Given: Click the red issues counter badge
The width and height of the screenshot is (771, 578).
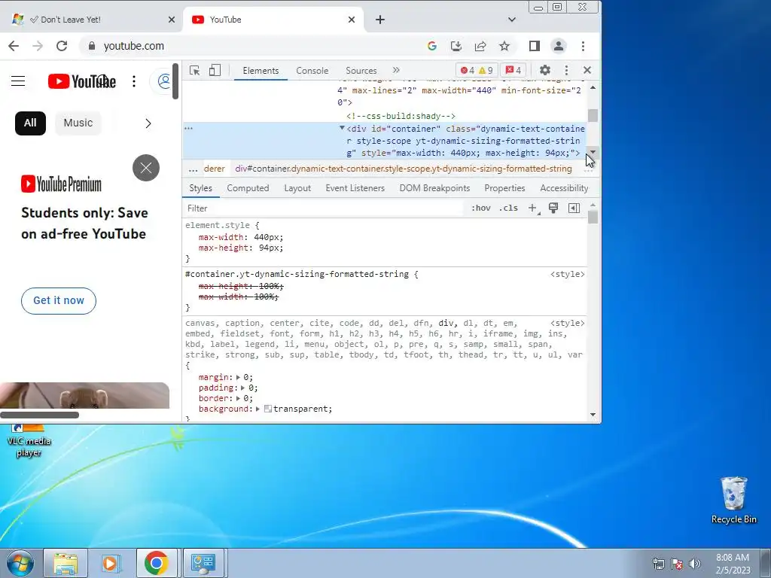Looking at the screenshot, I should [513, 70].
